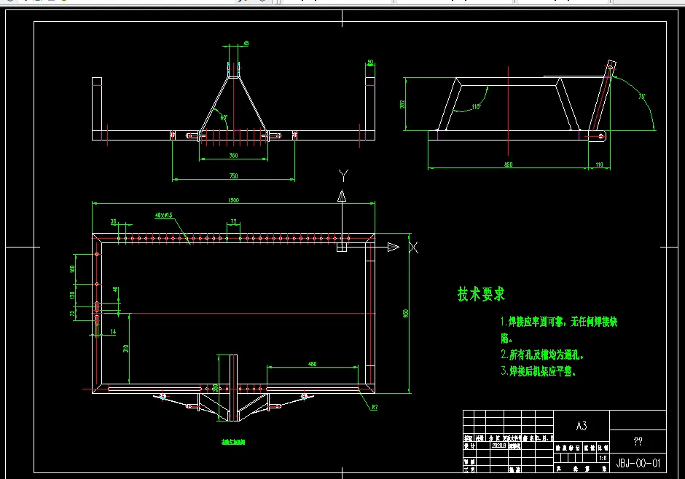Click the 38 dimension near the hole row
This screenshot has width=685, height=479.
tap(114, 221)
